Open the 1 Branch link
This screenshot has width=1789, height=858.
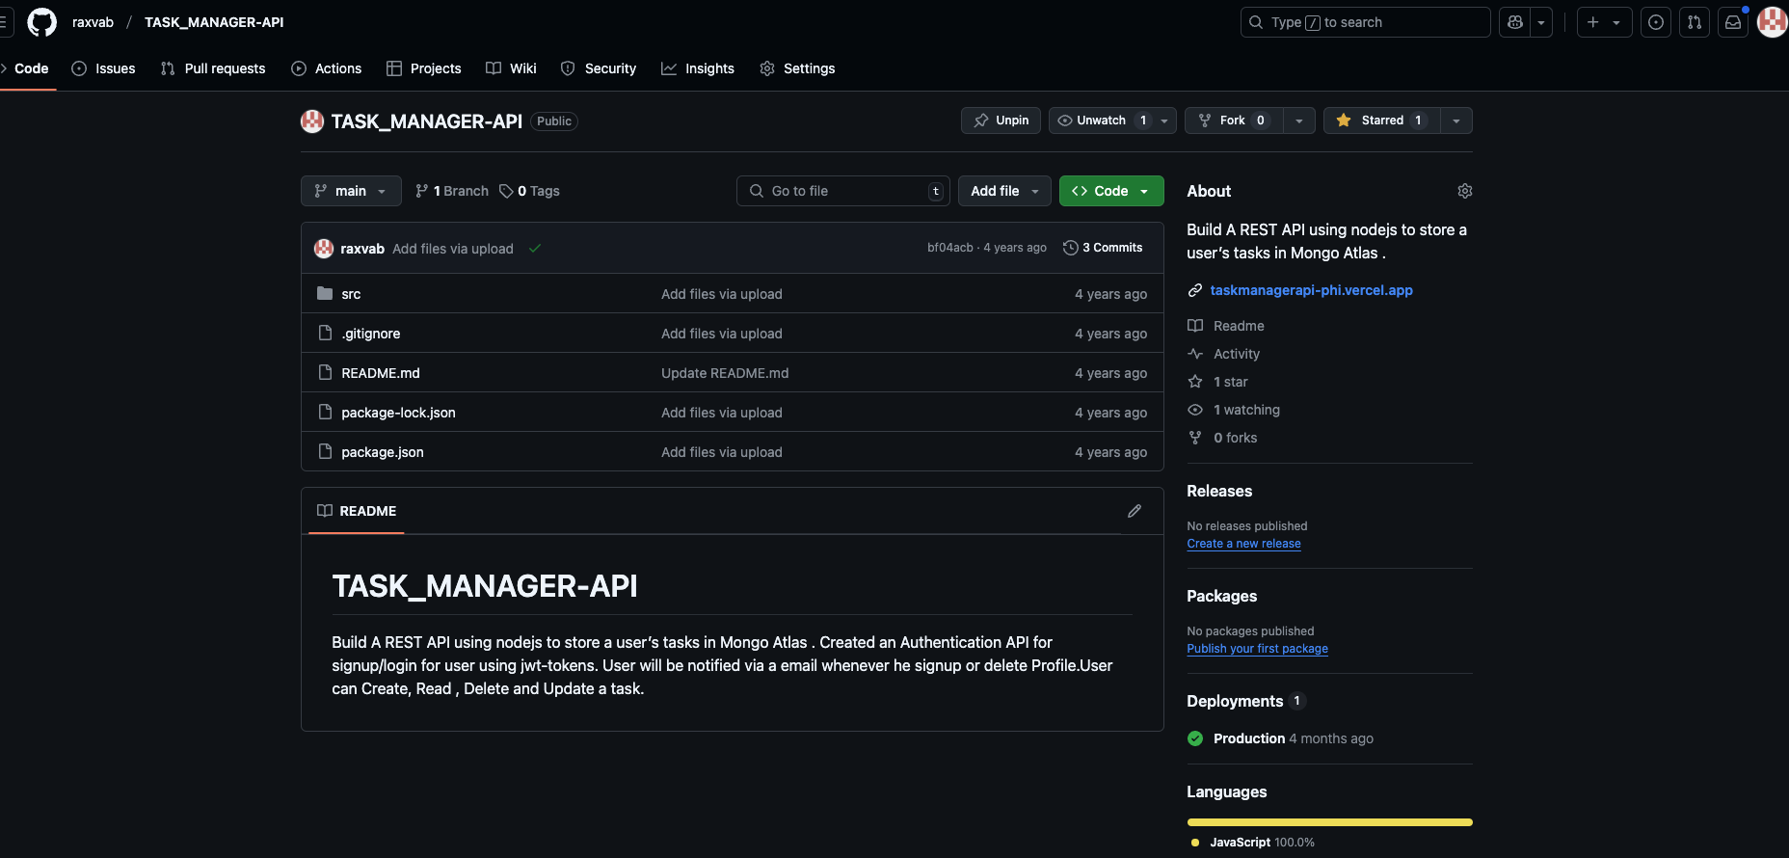(x=452, y=191)
